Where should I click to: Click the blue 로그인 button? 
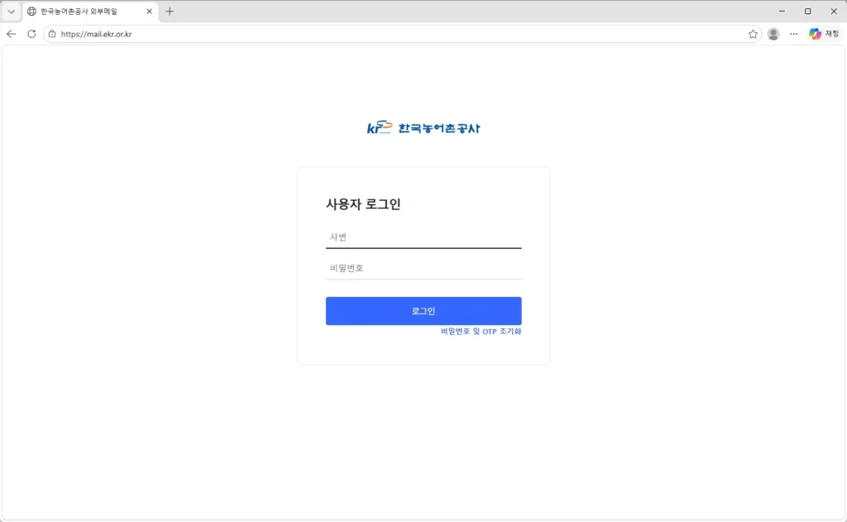pyautogui.click(x=423, y=311)
